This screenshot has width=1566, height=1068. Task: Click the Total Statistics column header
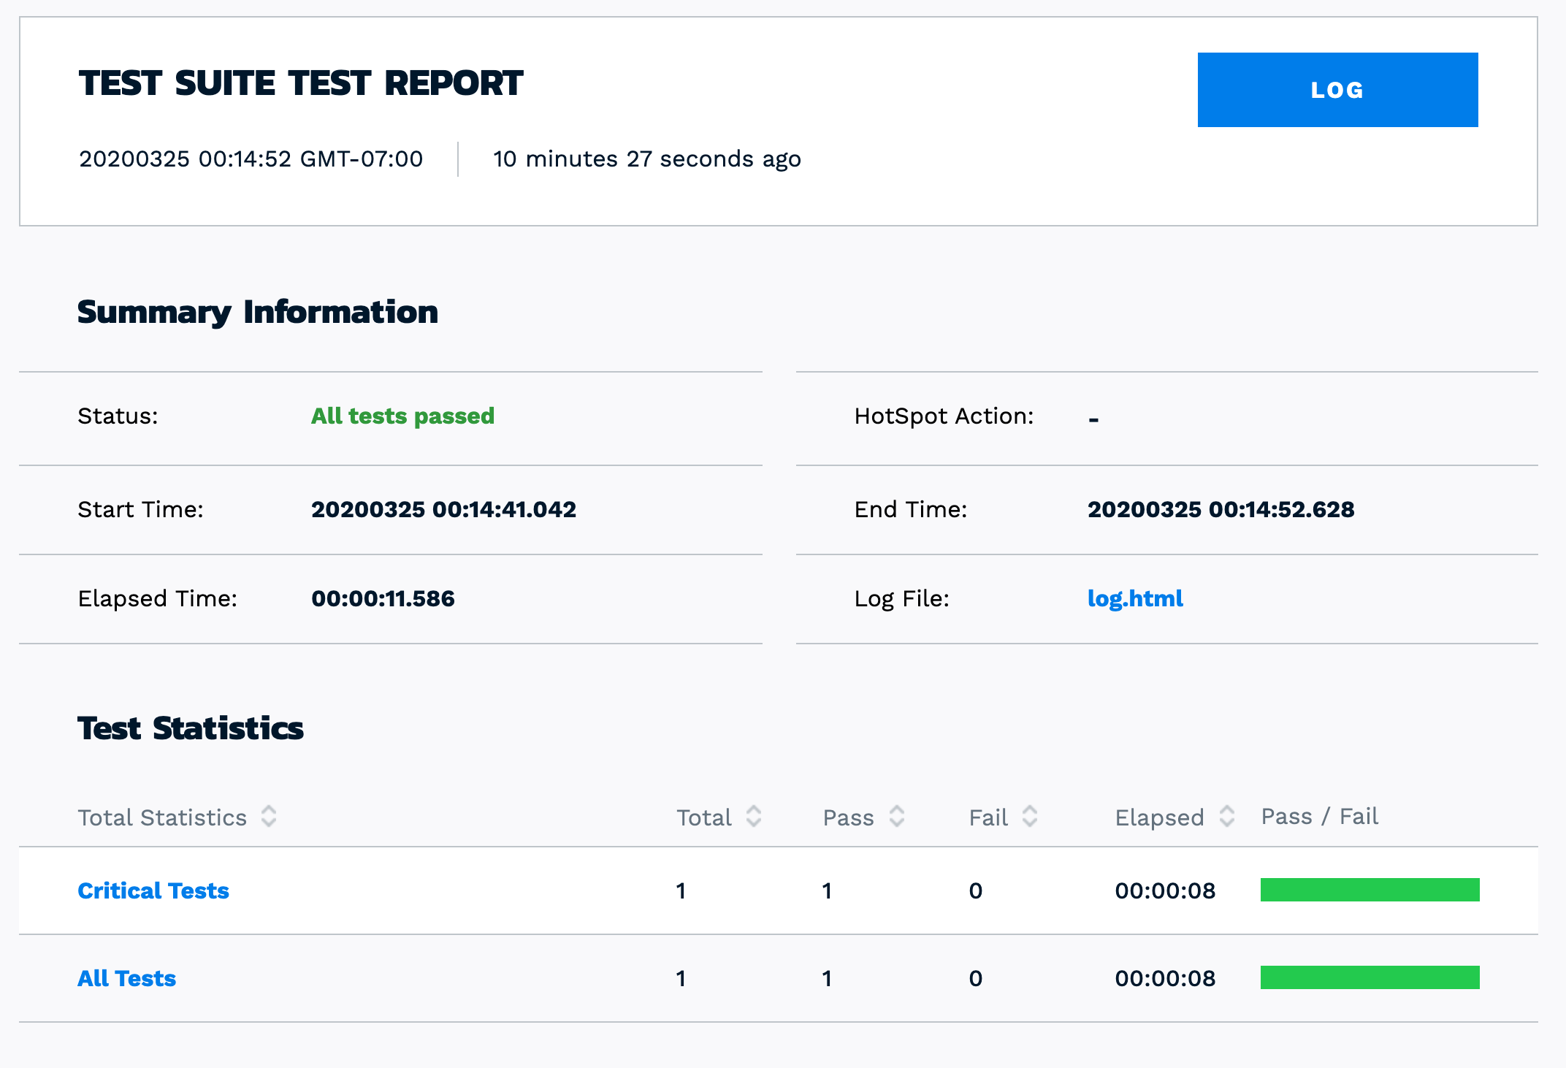[162, 817]
